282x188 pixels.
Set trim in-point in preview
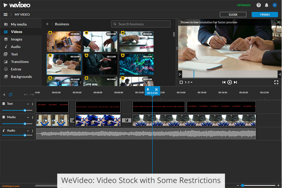[180, 74]
